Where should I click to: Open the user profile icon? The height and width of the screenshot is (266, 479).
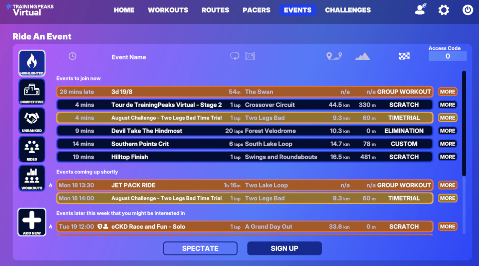tap(421, 10)
